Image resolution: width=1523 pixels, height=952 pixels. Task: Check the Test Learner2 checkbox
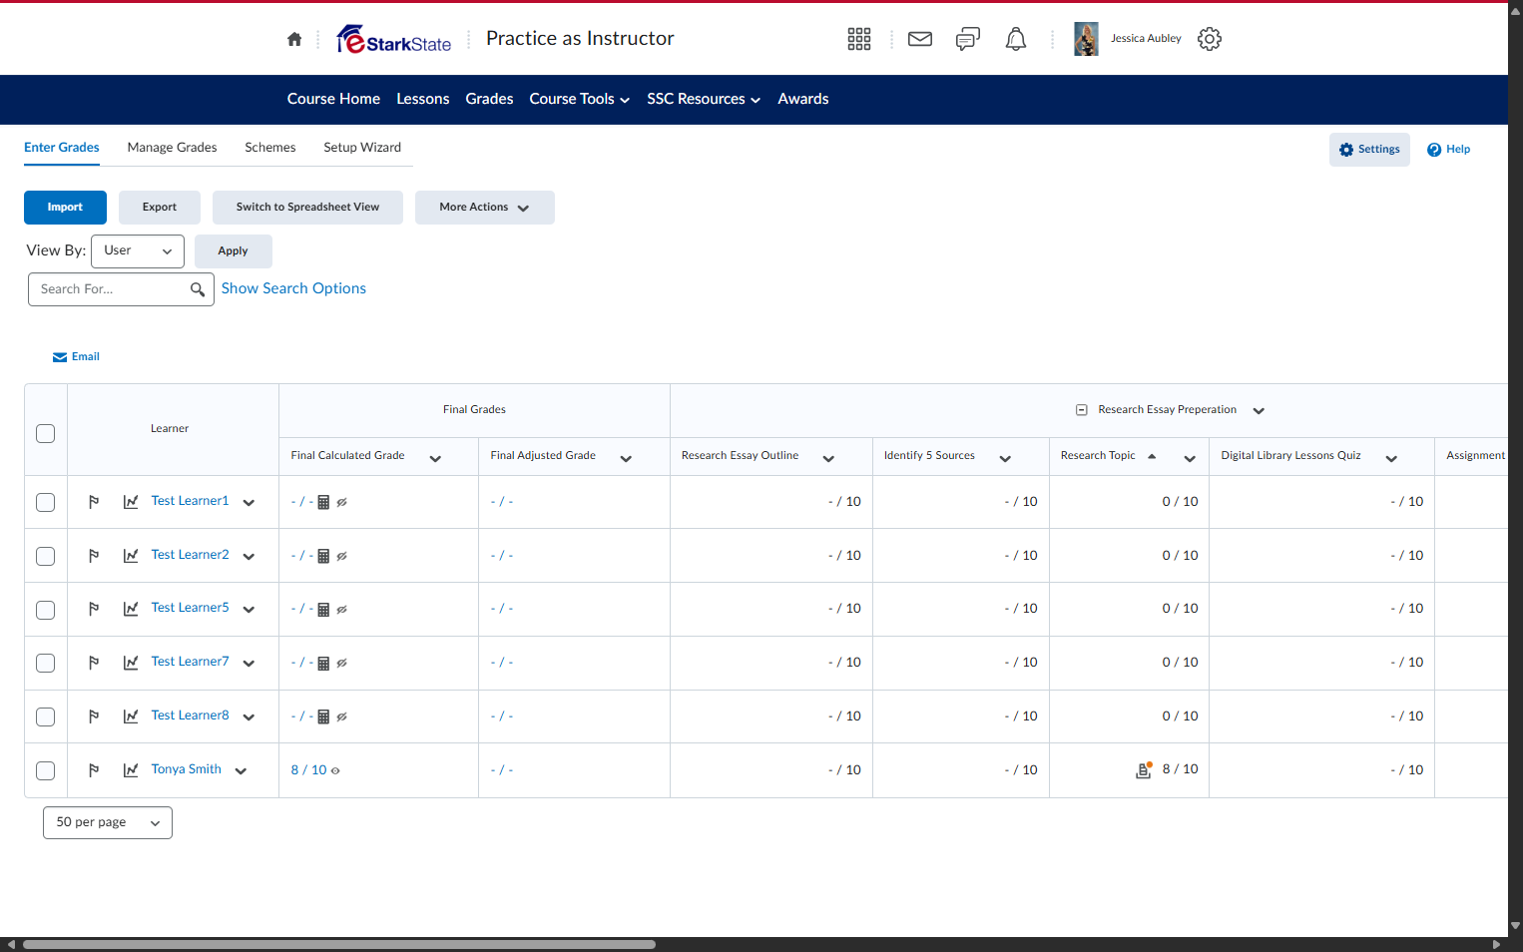pos(46,556)
